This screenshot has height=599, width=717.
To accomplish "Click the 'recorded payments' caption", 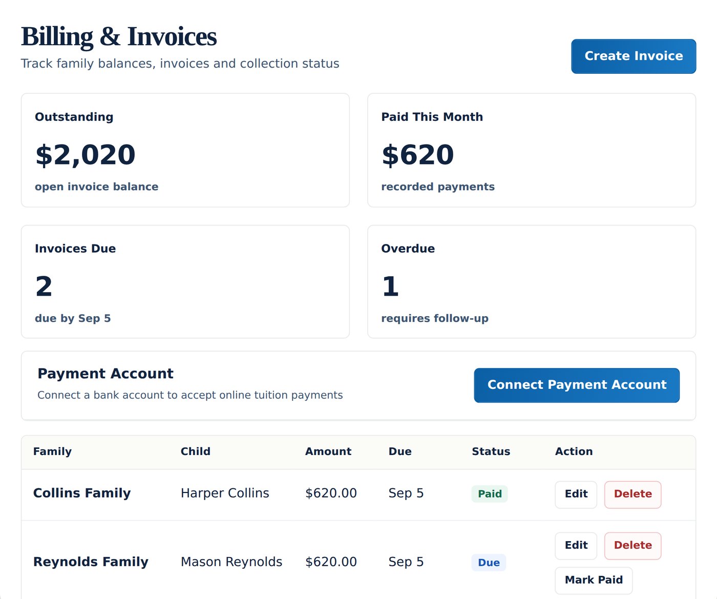I will coord(438,187).
